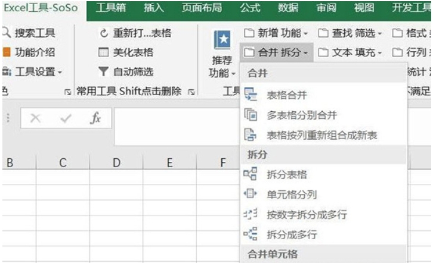Open the 数据 ribbon tab
The image size is (433, 263).
point(288,8)
